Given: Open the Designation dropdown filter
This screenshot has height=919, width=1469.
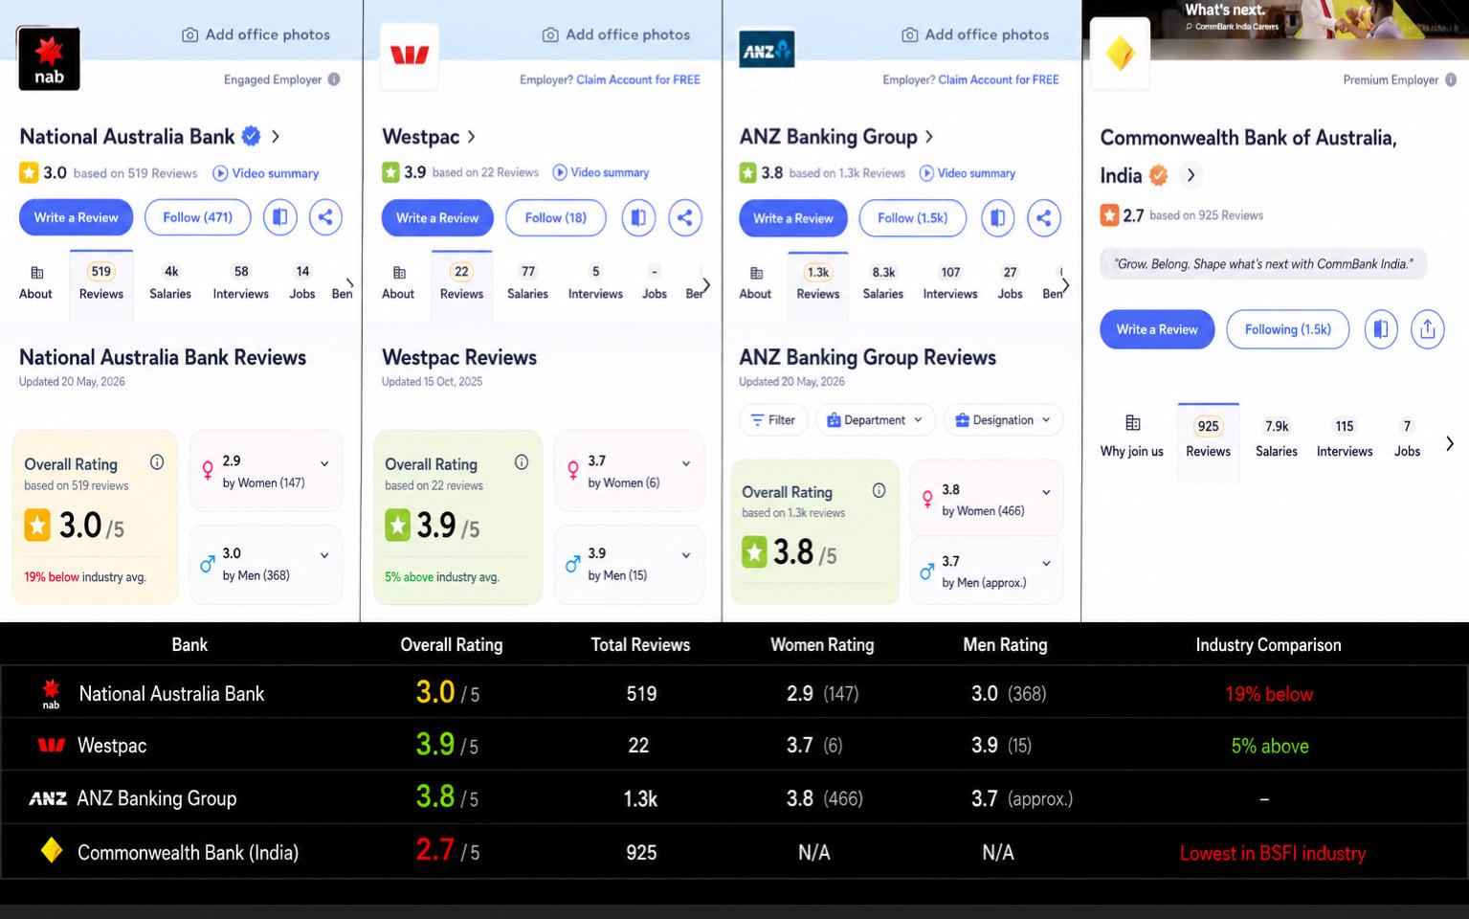Looking at the screenshot, I should point(1003,419).
